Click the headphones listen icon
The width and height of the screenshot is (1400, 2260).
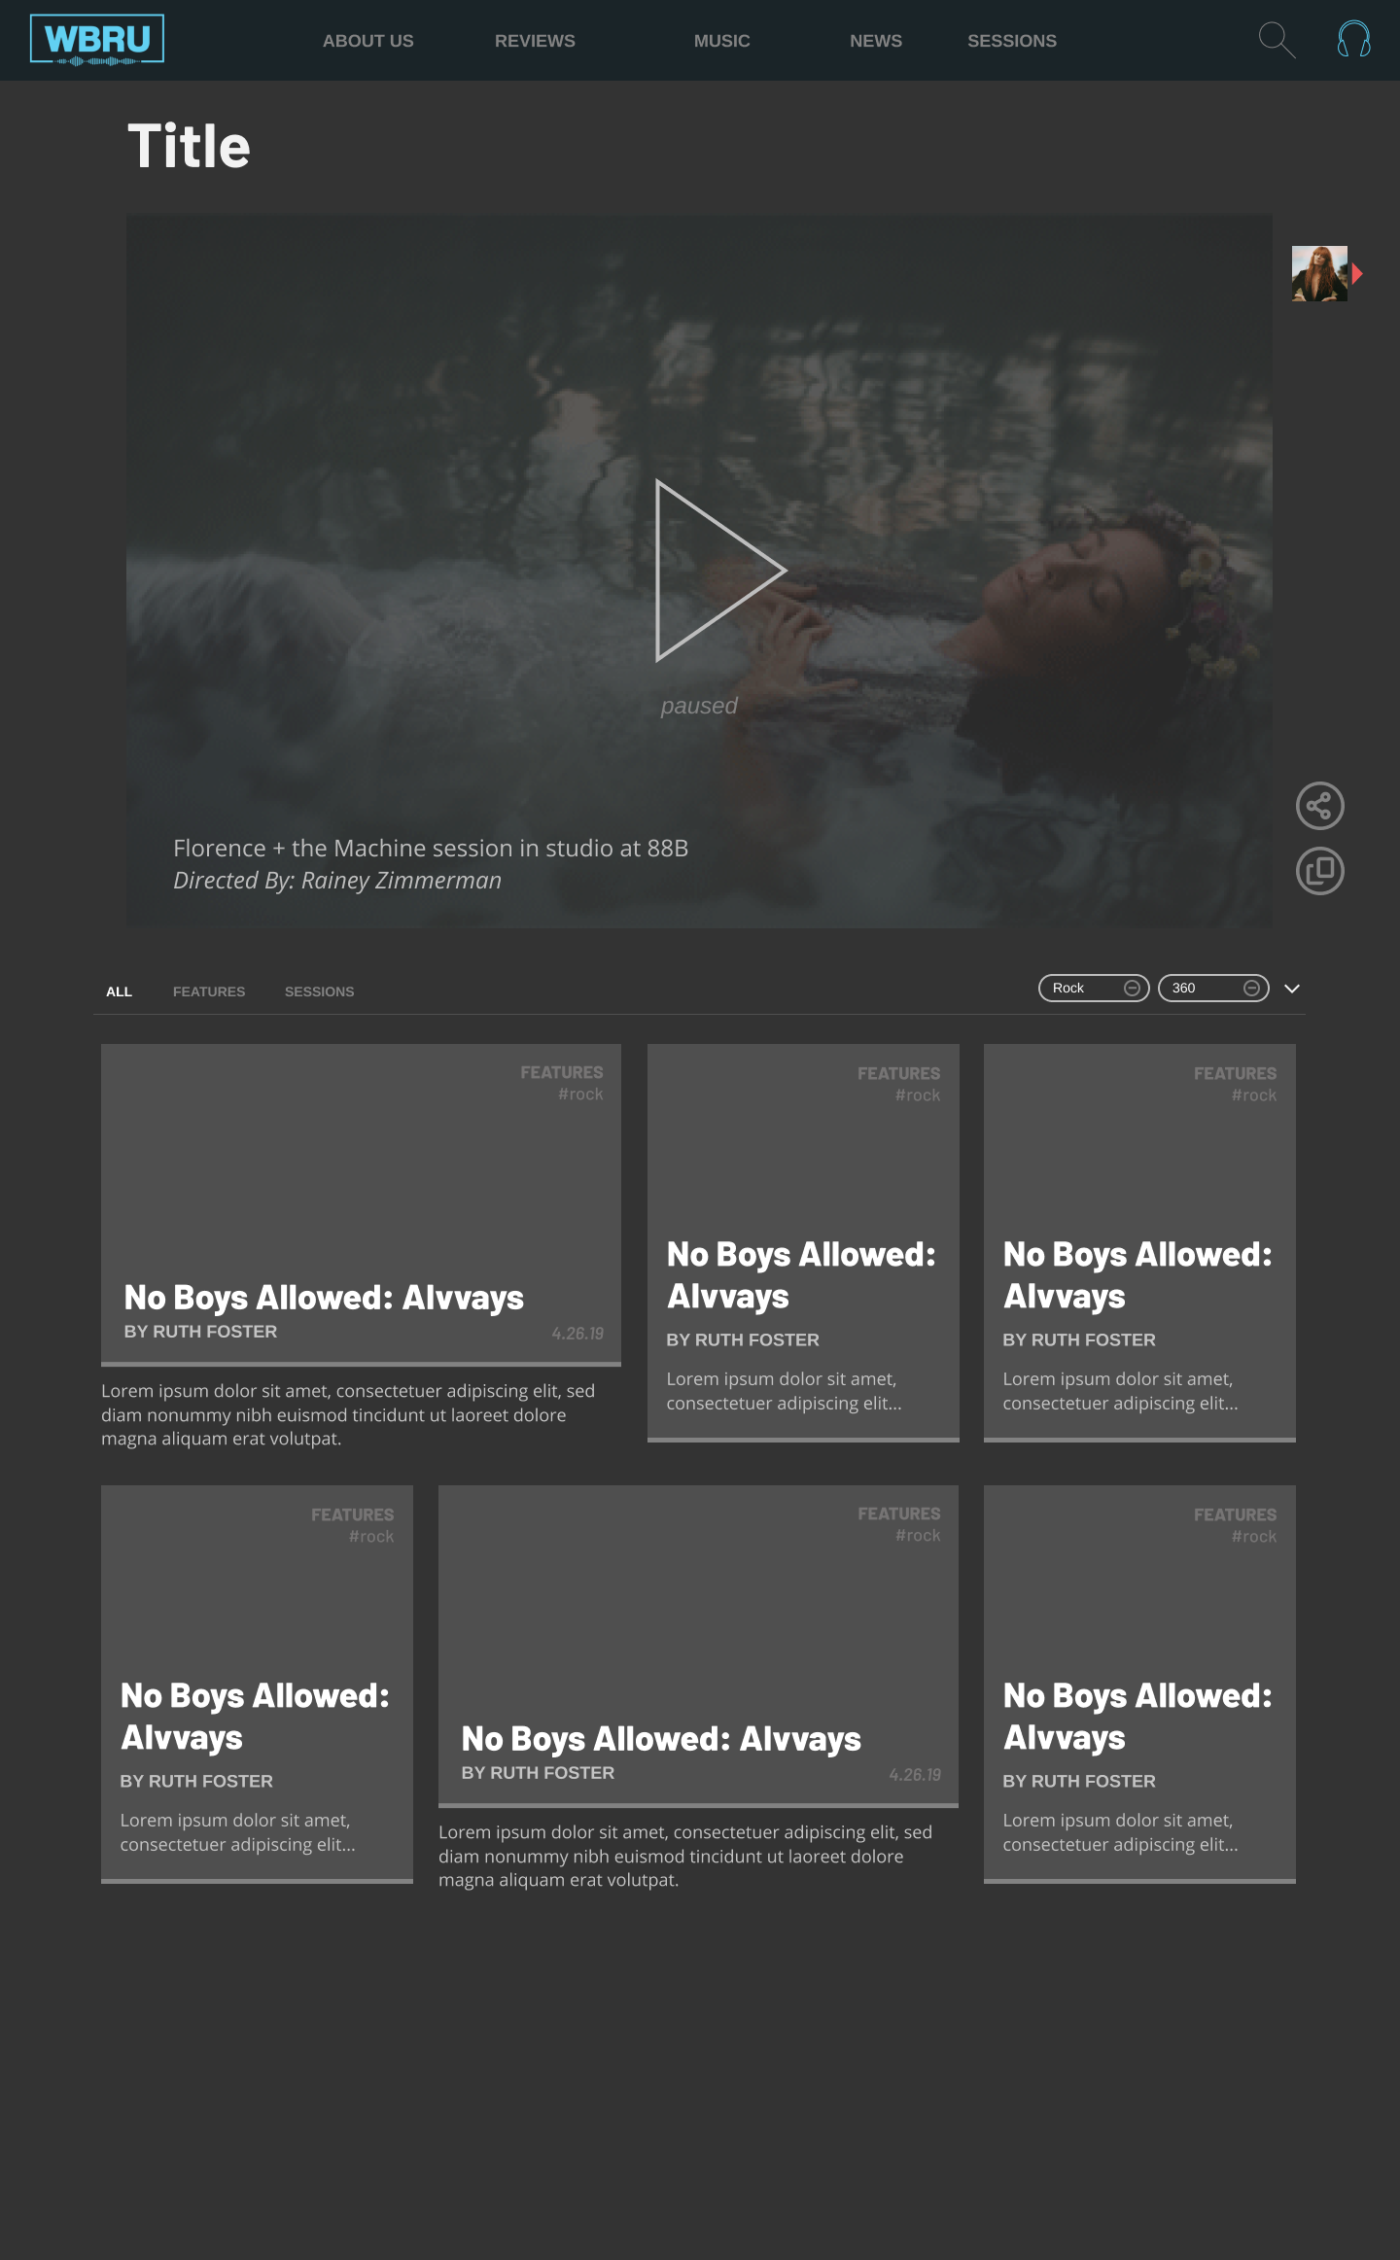click(x=1353, y=39)
